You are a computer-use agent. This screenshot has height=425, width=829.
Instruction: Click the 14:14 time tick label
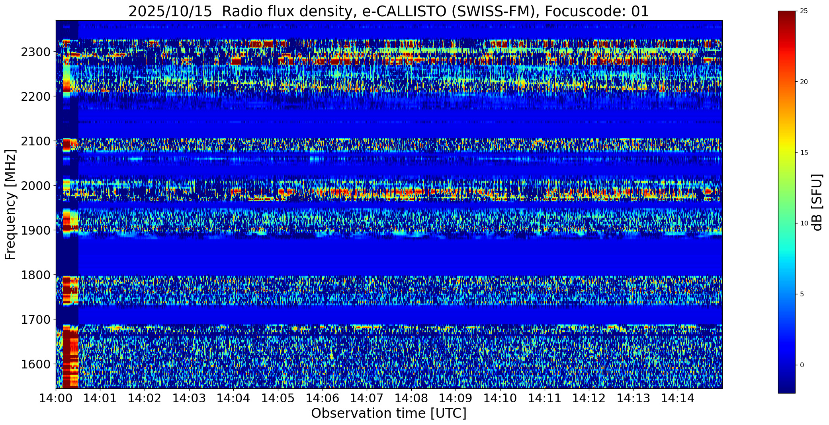coord(678,398)
